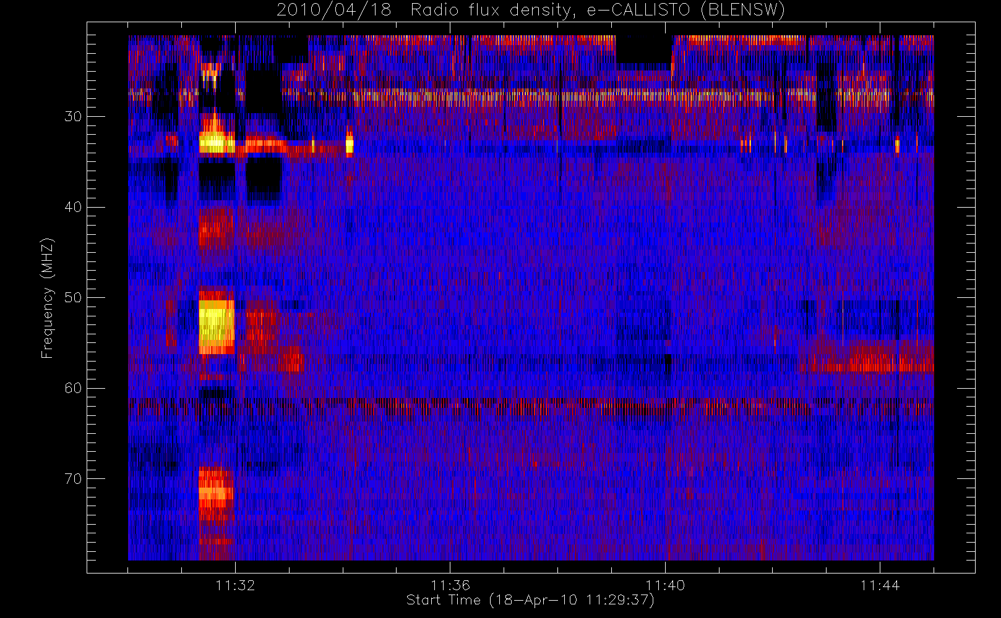Click the plot title 'Radio flux density, e-CALLISTO (BLENSW)'
The image size is (1001, 618).
pos(598,11)
